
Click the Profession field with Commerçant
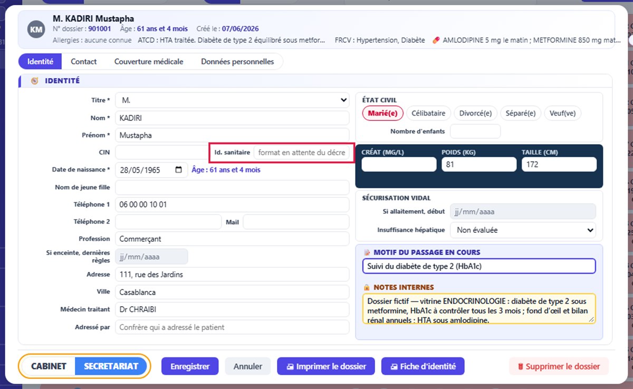(x=232, y=239)
